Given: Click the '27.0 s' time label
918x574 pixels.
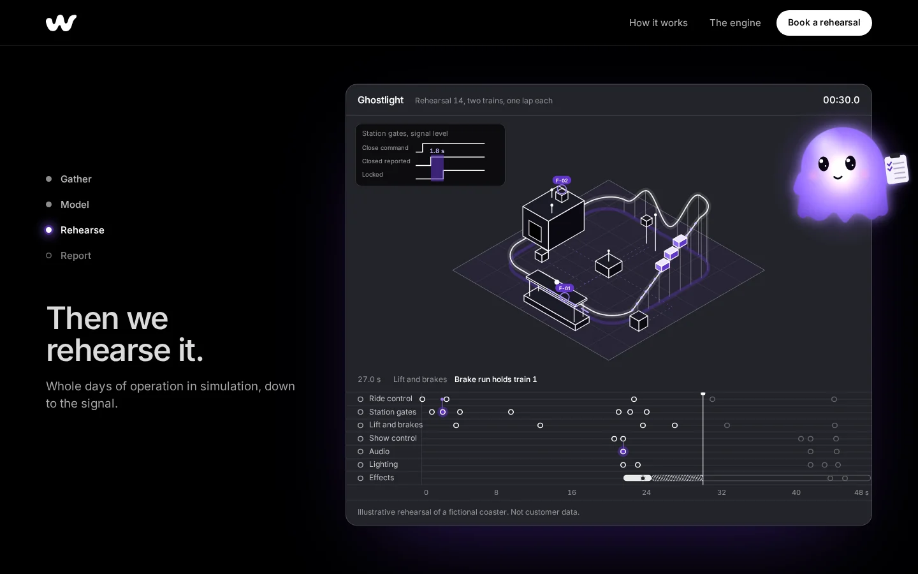Looking at the screenshot, I should (369, 379).
